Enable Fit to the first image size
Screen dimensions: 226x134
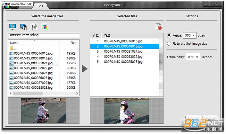click(x=169, y=44)
